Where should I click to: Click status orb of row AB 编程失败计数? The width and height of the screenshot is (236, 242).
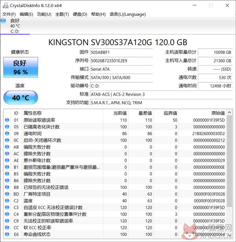(x=7, y=147)
